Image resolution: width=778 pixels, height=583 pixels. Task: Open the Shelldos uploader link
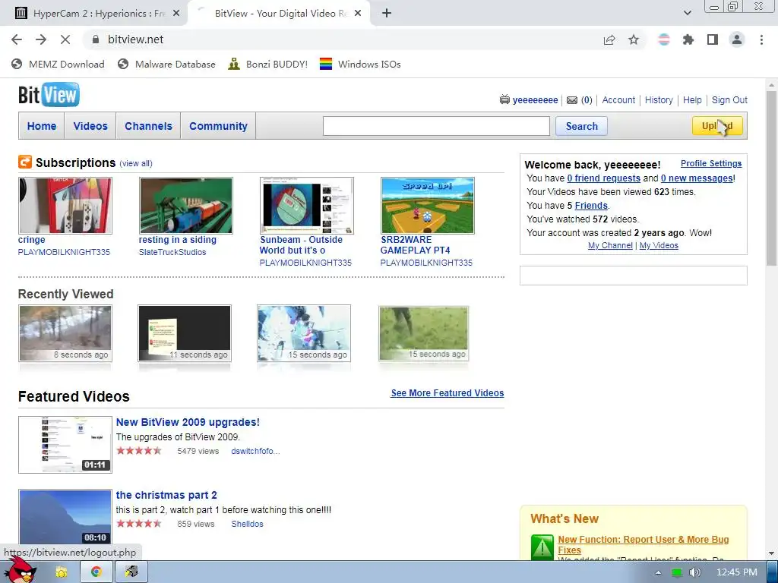click(x=247, y=524)
